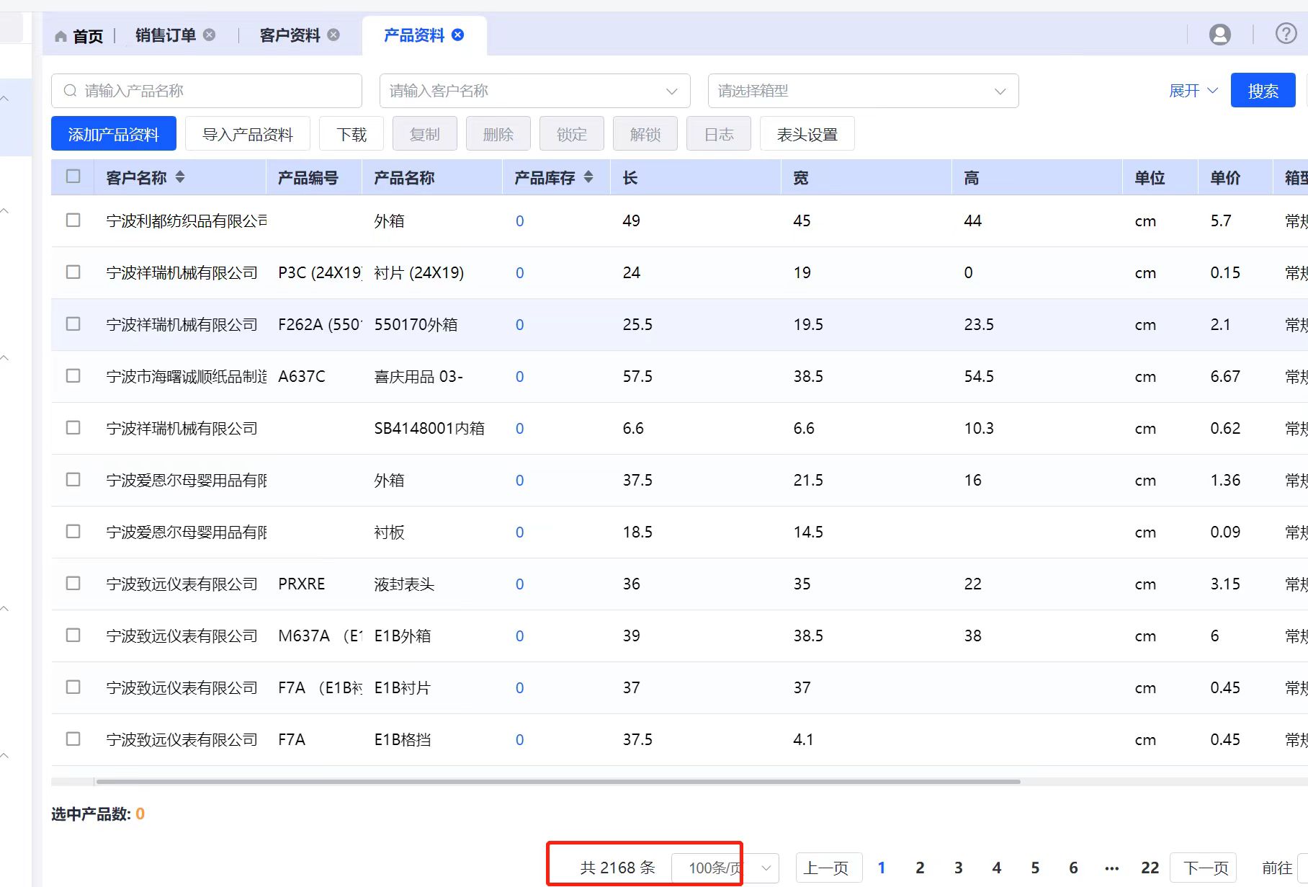Open 表头设置 settings
This screenshot has width=1308, height=887.
point(807,134)
